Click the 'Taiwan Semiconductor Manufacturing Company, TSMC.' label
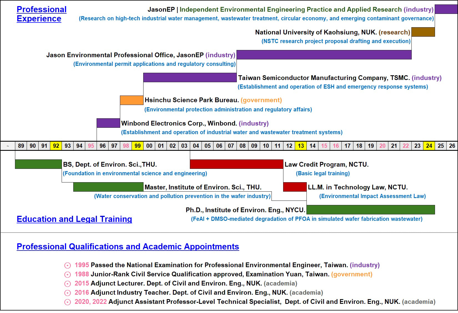458x313 pixels. (324, 78)
